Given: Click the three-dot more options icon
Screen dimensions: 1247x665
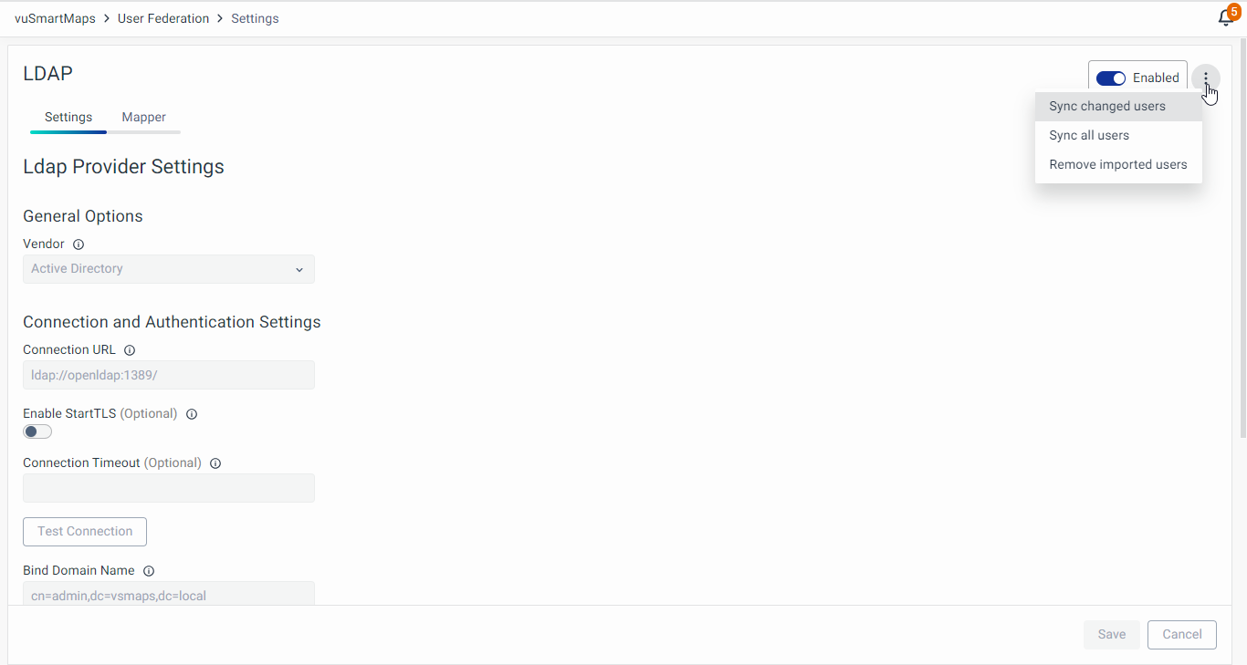Looking at the screenshot, I should pos(1205,78).
